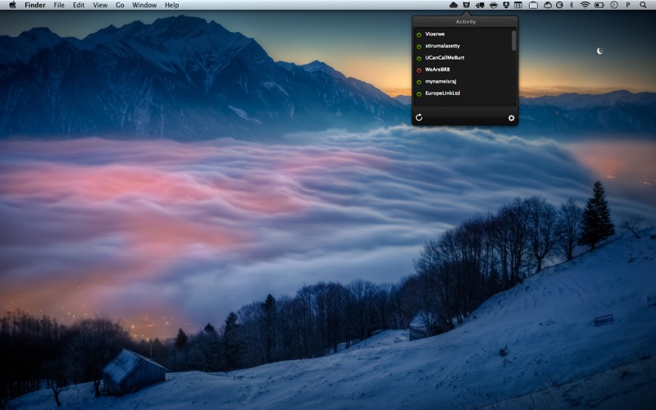Click the refresh icon in Activity panel

tap(419, 117)
